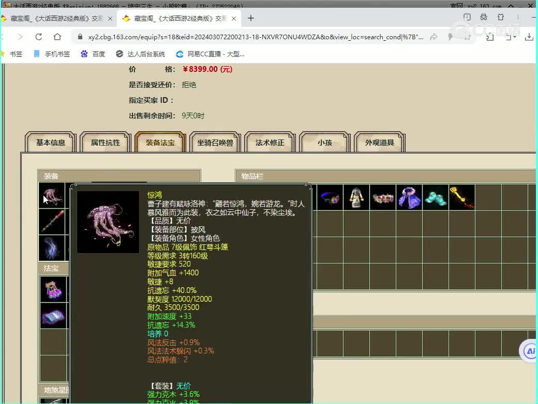The width and height of the screenshot is (538, 404).
Task: Click the 惊鸿 item name in tooltip
Action: tap(154, 195)
